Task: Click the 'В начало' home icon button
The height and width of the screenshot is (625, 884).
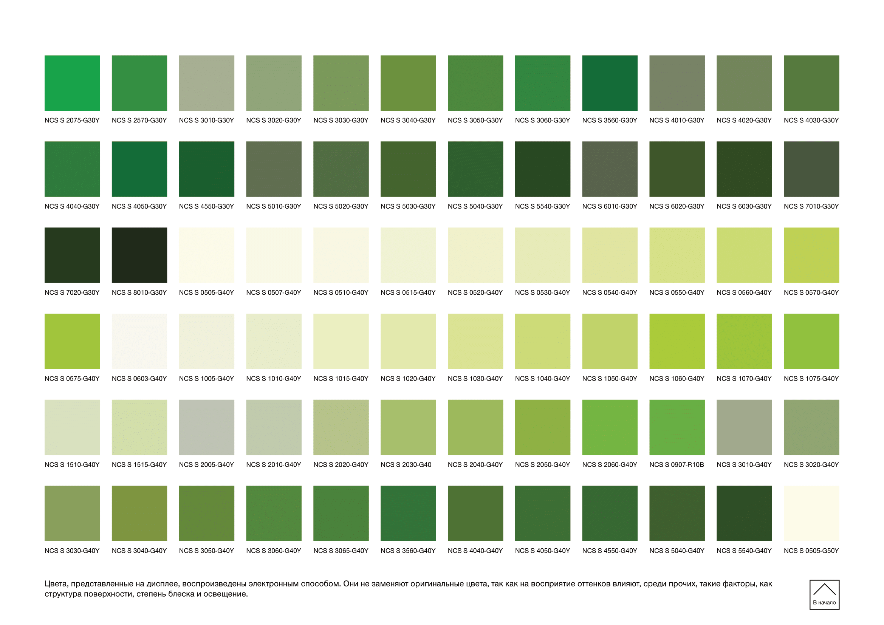Action: coord(824,595)
